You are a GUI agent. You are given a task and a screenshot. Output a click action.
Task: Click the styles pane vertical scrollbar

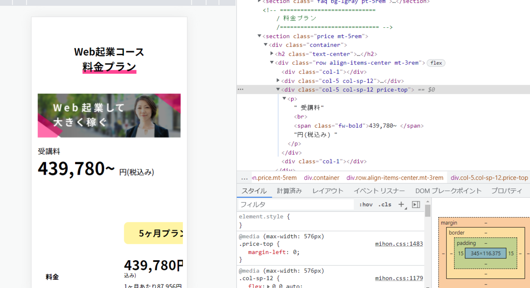click(x=428, y=211)
